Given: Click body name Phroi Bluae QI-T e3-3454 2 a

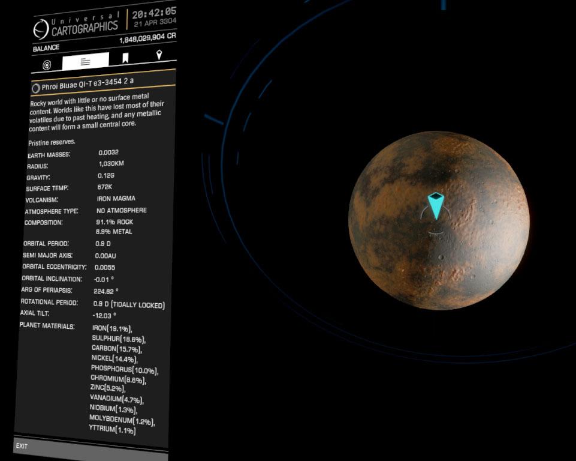Looking at the screenshot, I should tap(88, 84).
